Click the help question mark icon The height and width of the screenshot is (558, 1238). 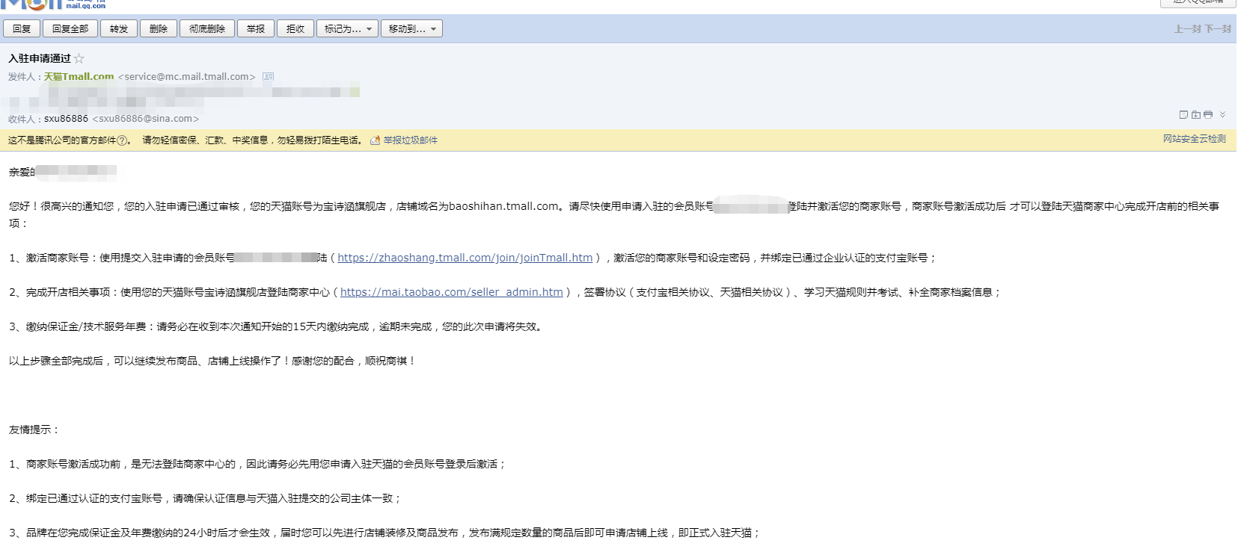coord(122,140)
